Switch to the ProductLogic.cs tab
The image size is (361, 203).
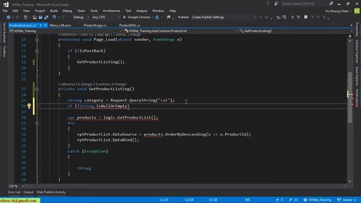pos(95,25)
